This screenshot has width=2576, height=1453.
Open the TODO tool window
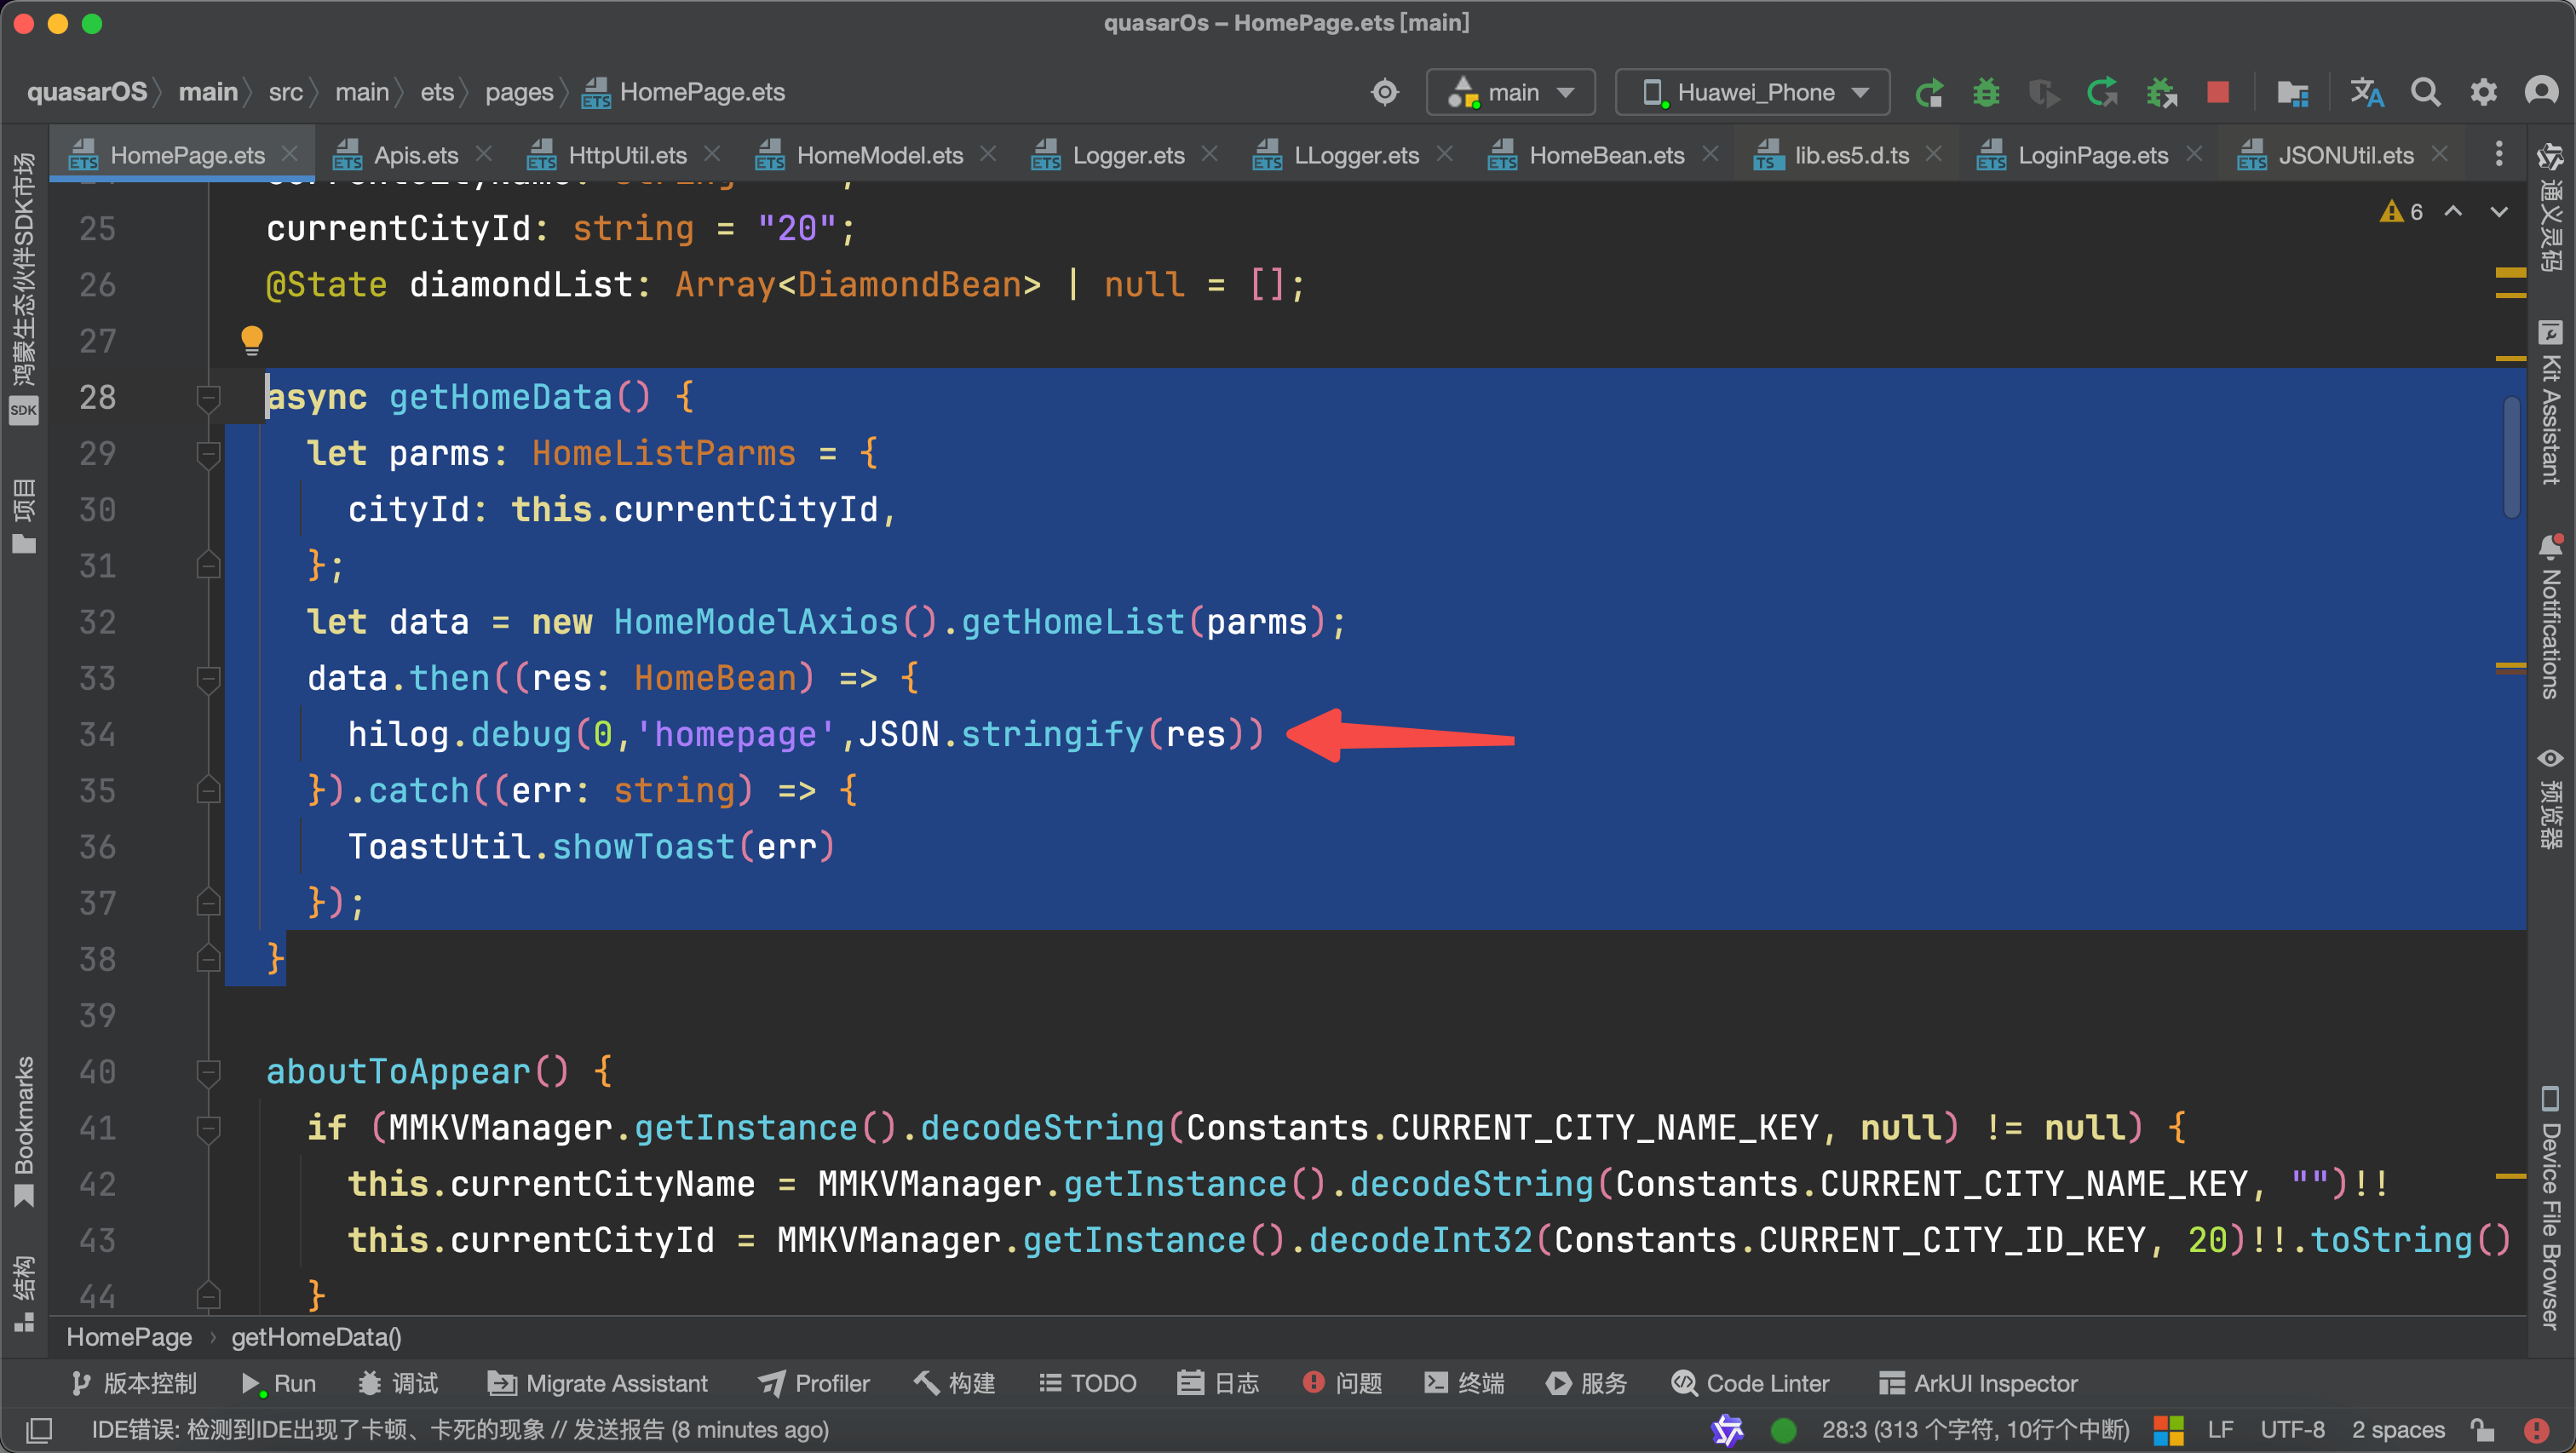[x=1088, y=1383]
